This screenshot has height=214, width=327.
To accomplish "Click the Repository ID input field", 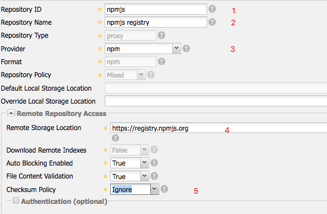I will [x=156, y=9].
